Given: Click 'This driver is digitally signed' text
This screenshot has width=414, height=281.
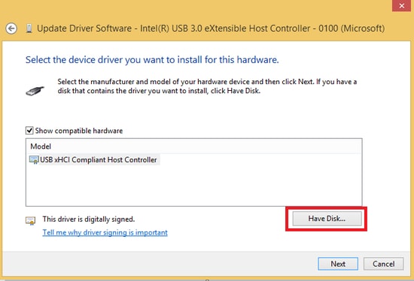Looking at the screenshot, I should (89, 219).
